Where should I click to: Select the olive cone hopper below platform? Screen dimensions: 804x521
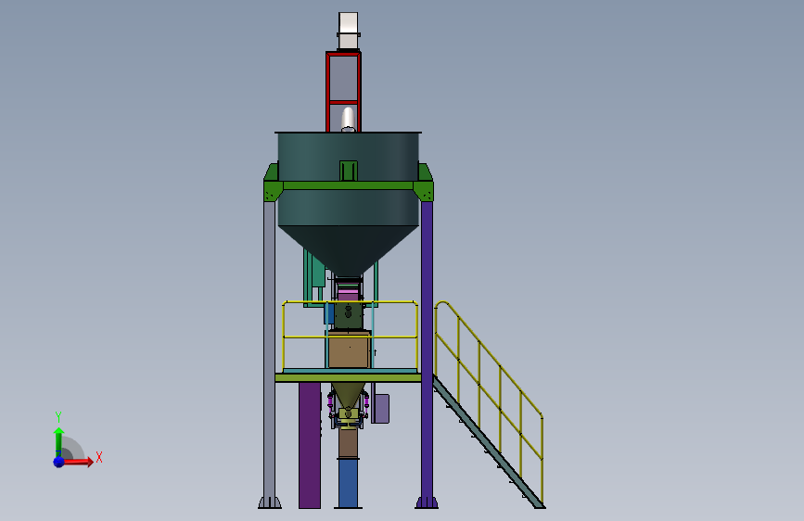click(x=348, y=395)
